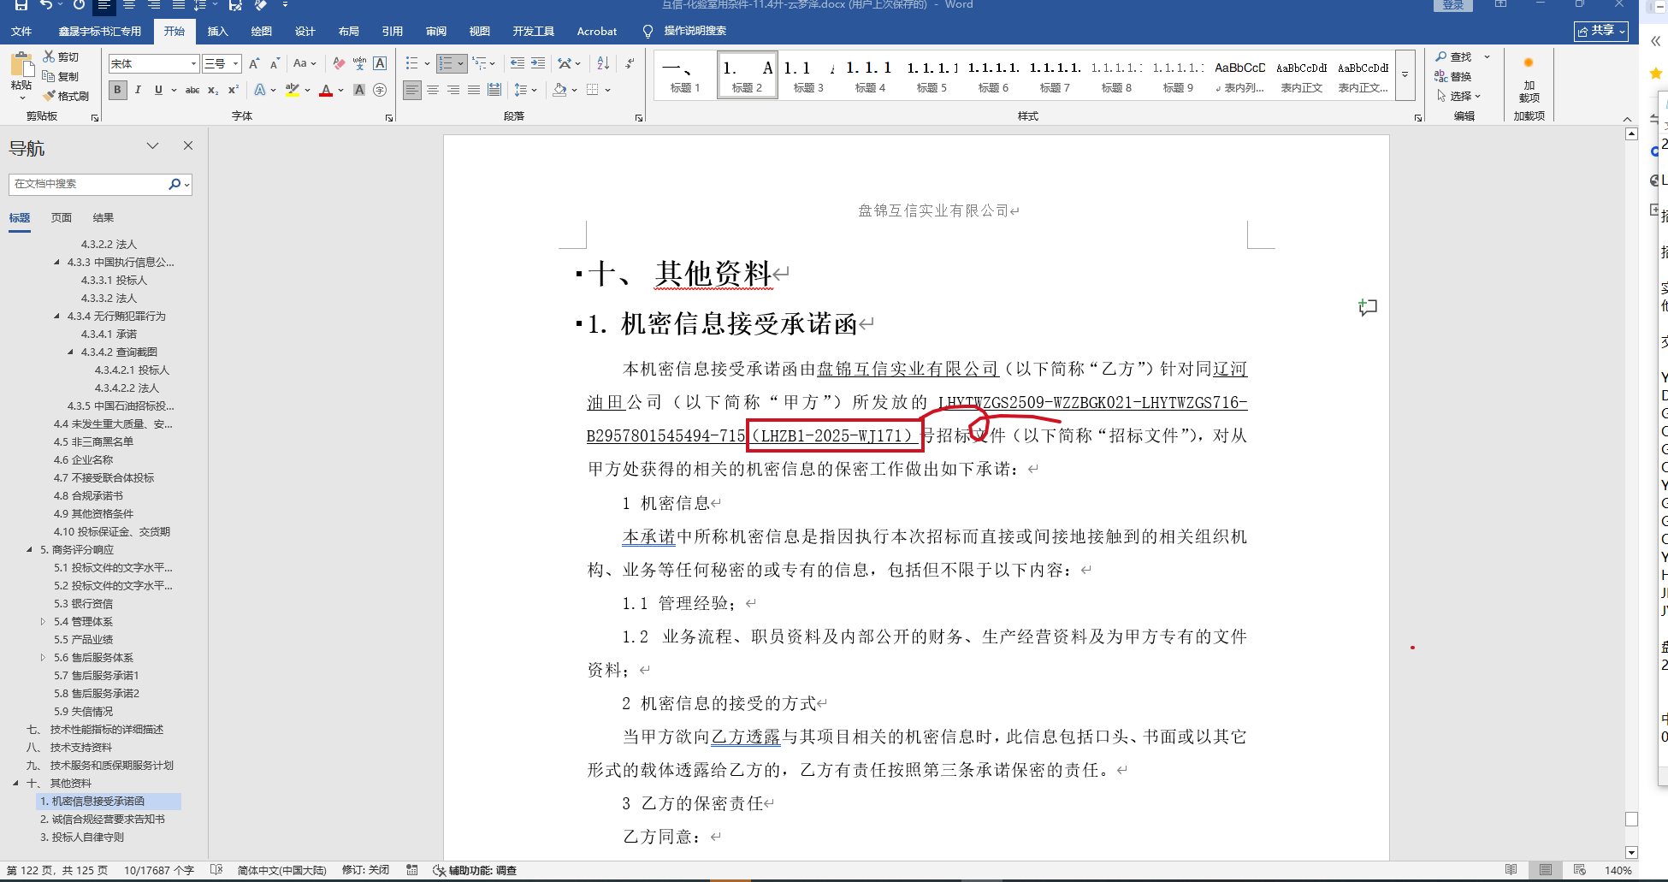Click the Add-ins button
The height and width of the screenshot is (882, 1668).
[1529, 80]
